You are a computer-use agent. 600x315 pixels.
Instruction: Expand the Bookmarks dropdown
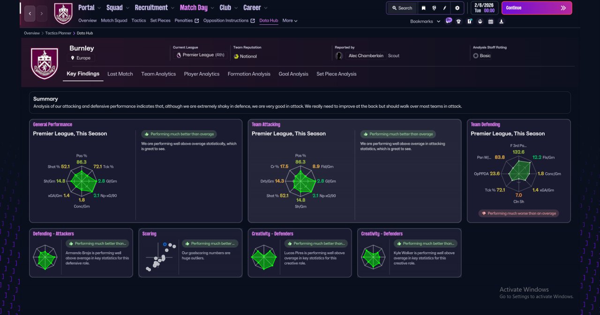[x=425, y=22]
